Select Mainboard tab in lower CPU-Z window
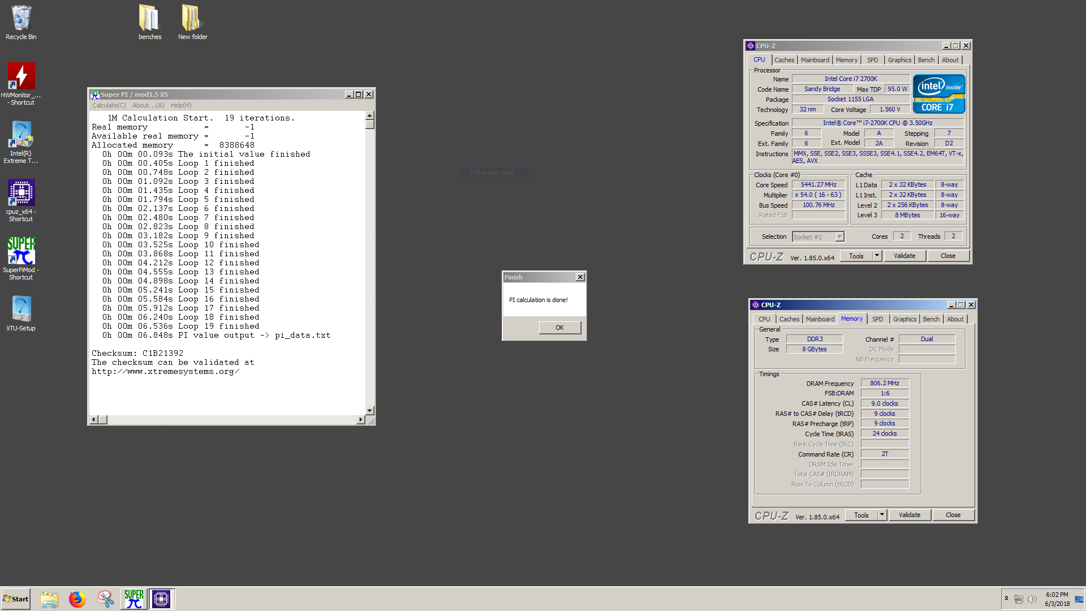This screenshot has width=1086, height=611. click(x=820, y=319)
